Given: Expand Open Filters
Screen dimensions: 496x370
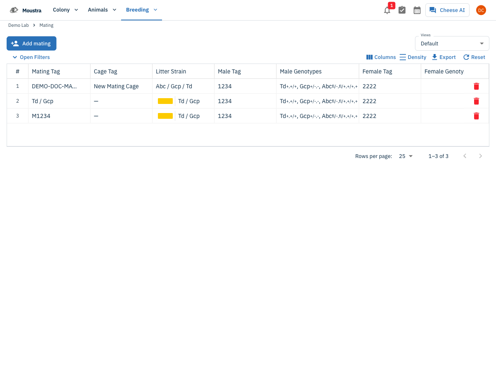Looking at the screenshot, I should tap(31, 57).
